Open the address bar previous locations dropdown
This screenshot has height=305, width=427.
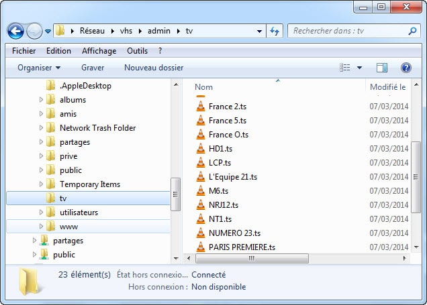[259, 32]
